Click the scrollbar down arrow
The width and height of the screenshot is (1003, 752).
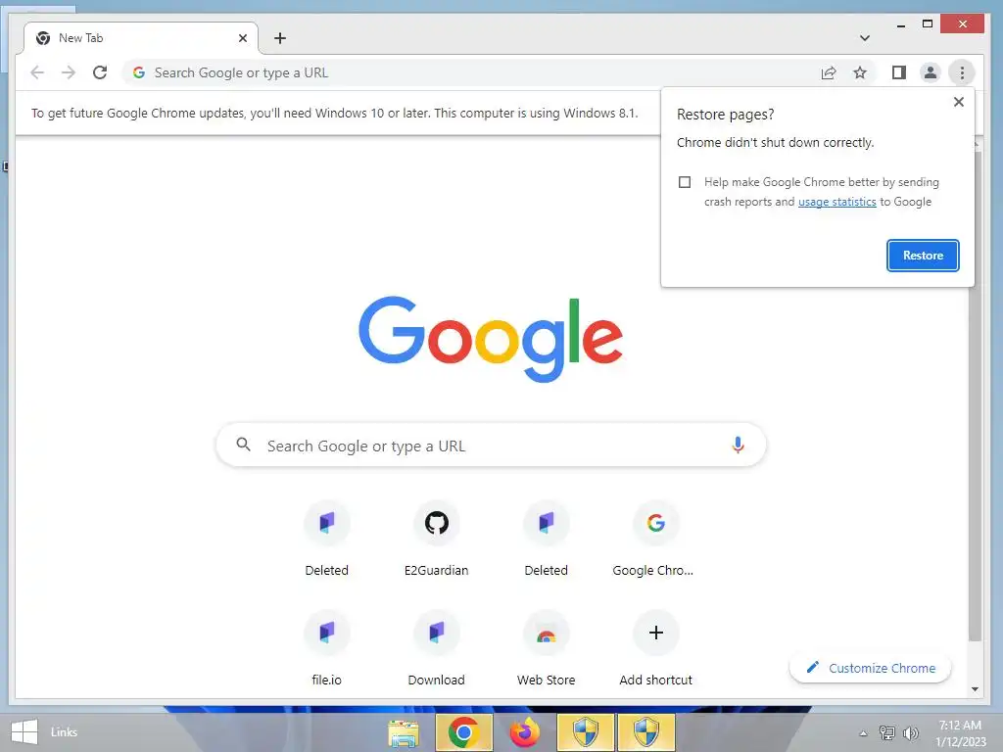point(975,688)
